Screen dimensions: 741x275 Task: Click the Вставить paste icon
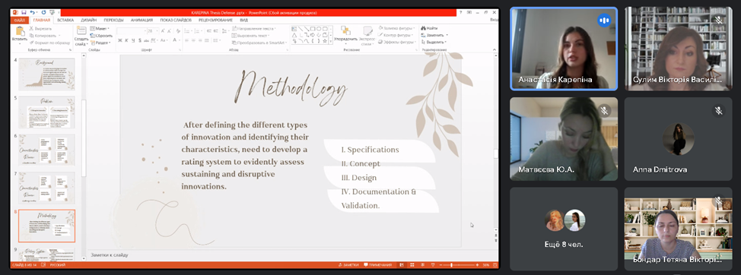pyautogui.click(x=21, y=32)
